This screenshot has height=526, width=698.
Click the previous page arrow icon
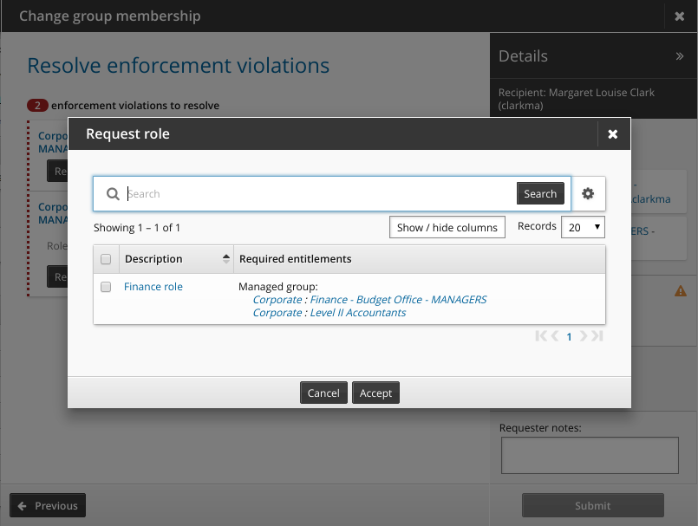[554, 336]
